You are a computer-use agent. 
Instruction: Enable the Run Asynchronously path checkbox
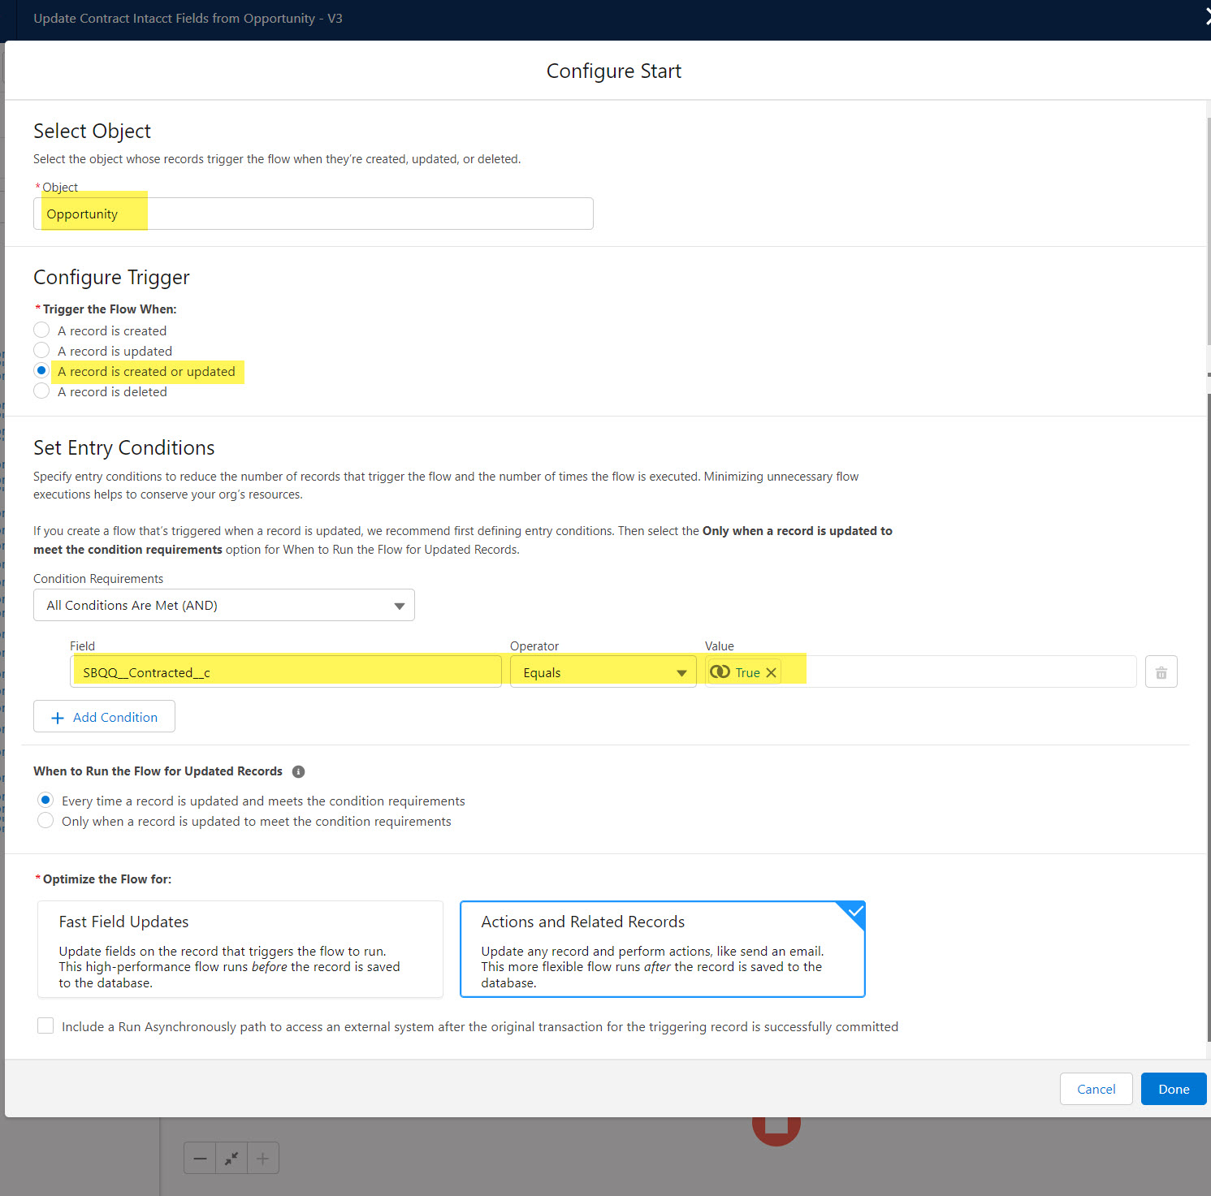coord(46,1026)
